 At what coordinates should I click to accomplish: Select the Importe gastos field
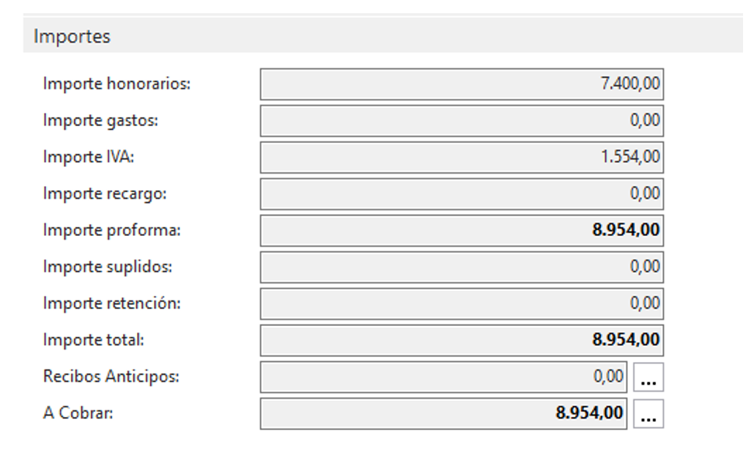(462, 121)
